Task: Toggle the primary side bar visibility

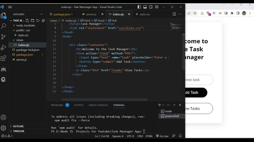Action: click(x=139, y=7)
